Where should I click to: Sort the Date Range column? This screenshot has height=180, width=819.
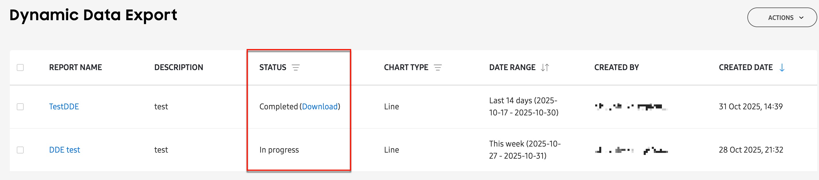coord(546,67)
